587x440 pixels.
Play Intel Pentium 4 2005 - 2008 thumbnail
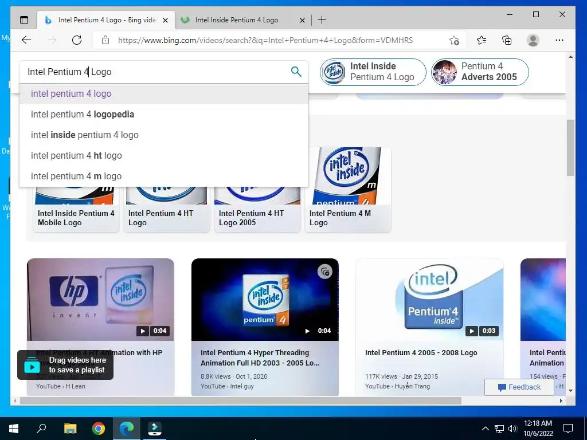(x=429, y=299)
